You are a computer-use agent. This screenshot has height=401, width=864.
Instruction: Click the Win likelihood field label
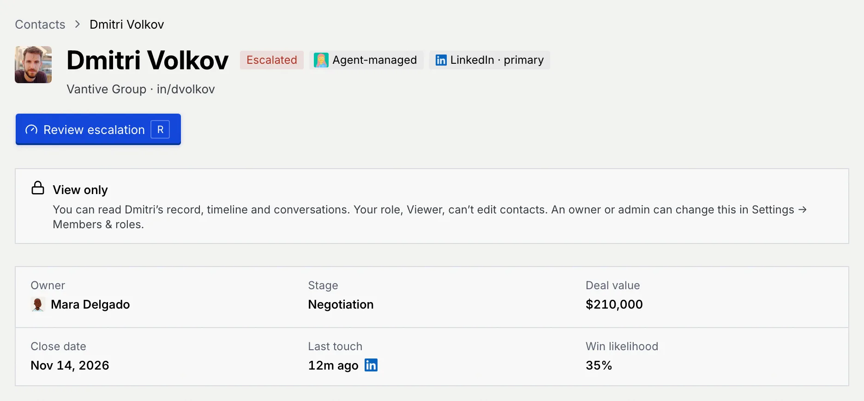coord(622,346)
